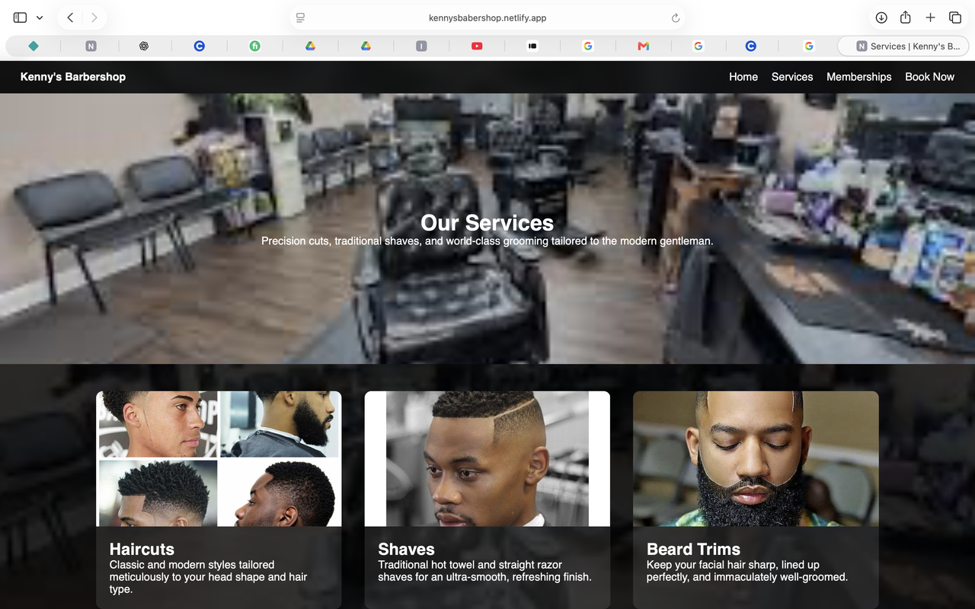Show downloads with the download arrow icon
This screenshot has height=609, width=975.
pos(881,18)
